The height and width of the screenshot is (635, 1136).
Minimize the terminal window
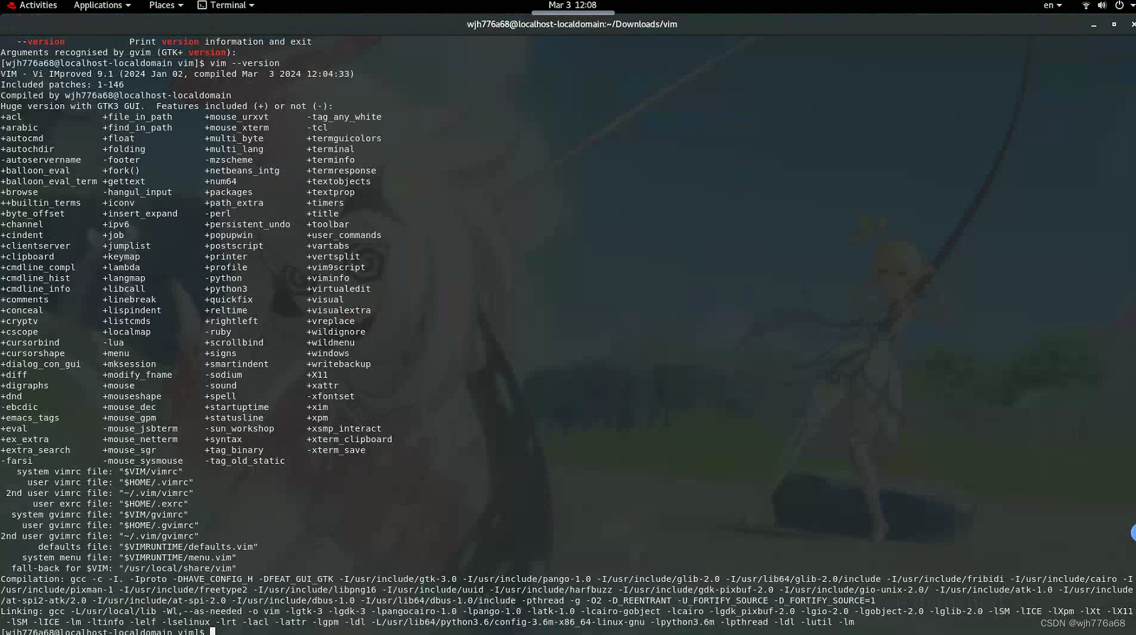1094,24
